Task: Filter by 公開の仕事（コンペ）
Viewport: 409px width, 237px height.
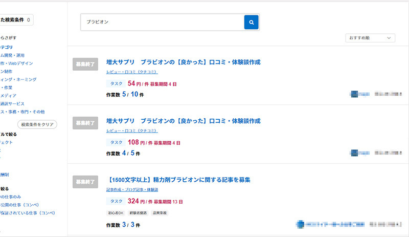Action: click(x=19, y=205)
